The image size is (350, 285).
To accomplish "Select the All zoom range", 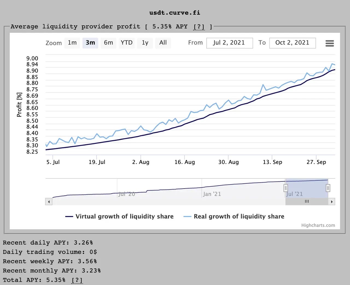I will click(x=163, y=43).
